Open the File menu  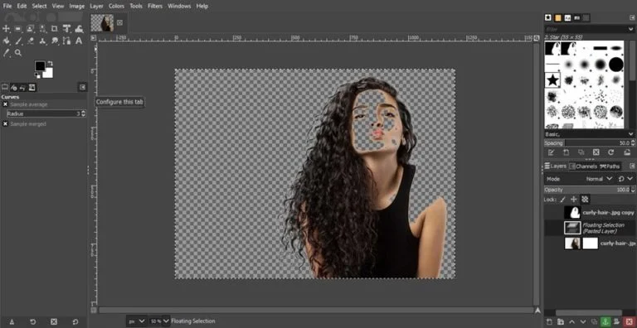(7, 6)
